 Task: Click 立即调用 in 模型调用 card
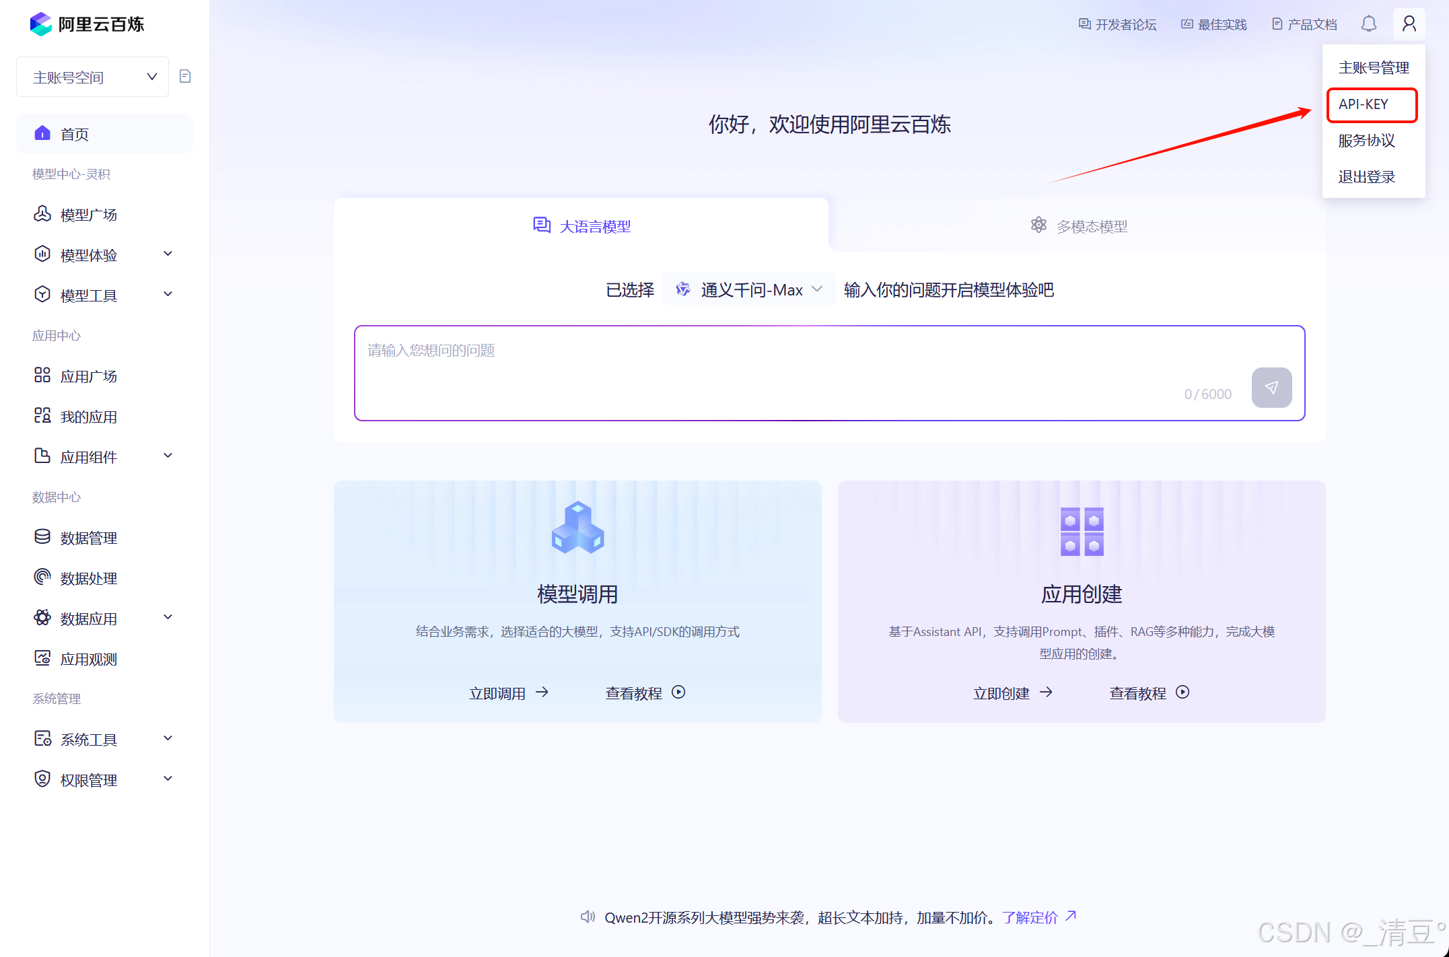[x=509, y=693]
